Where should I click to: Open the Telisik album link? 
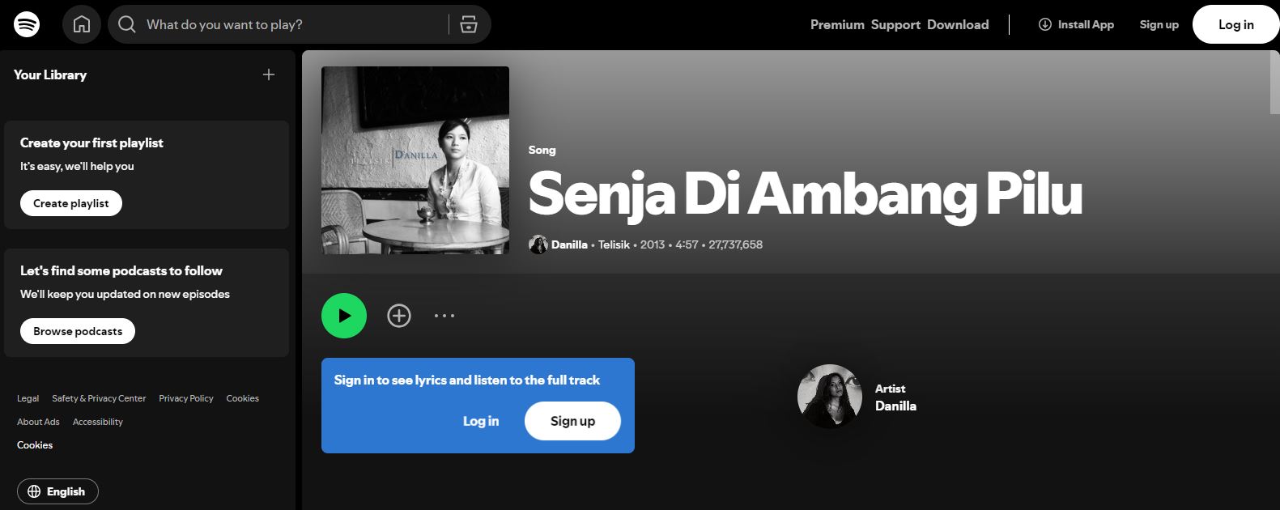pos(614,244)
